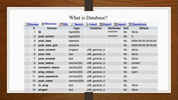Check the post_excerpt row checkbox
Image resolution: width=178 pixels, height=100 pixels.
tap(27, 59)
